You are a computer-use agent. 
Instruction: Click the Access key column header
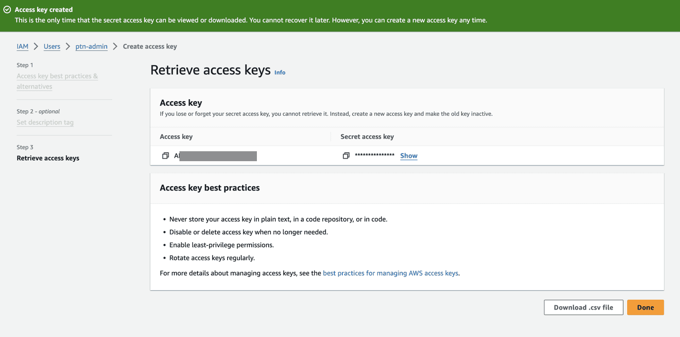(176, 137)
